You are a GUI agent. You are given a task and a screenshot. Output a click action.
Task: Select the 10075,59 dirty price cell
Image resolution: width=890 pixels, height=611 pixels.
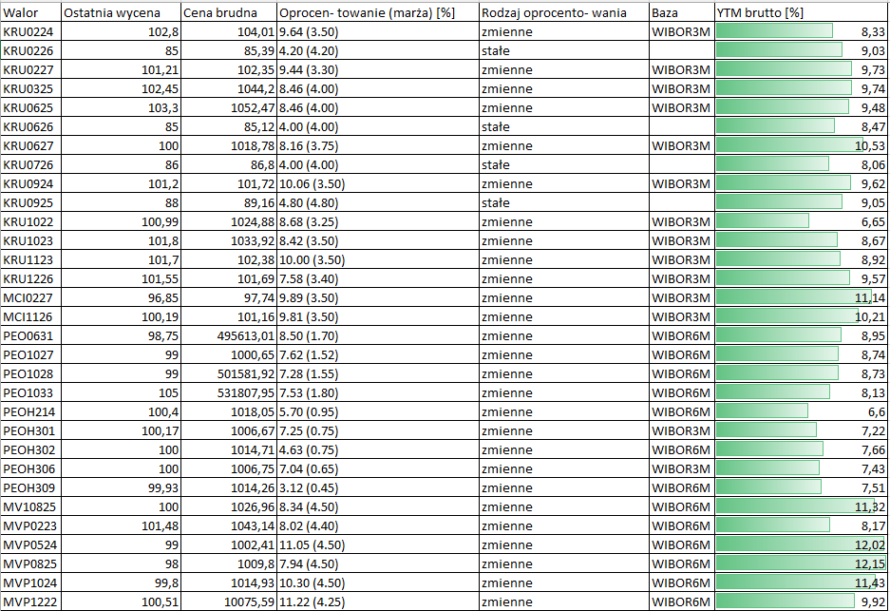(x=229, y=601)
